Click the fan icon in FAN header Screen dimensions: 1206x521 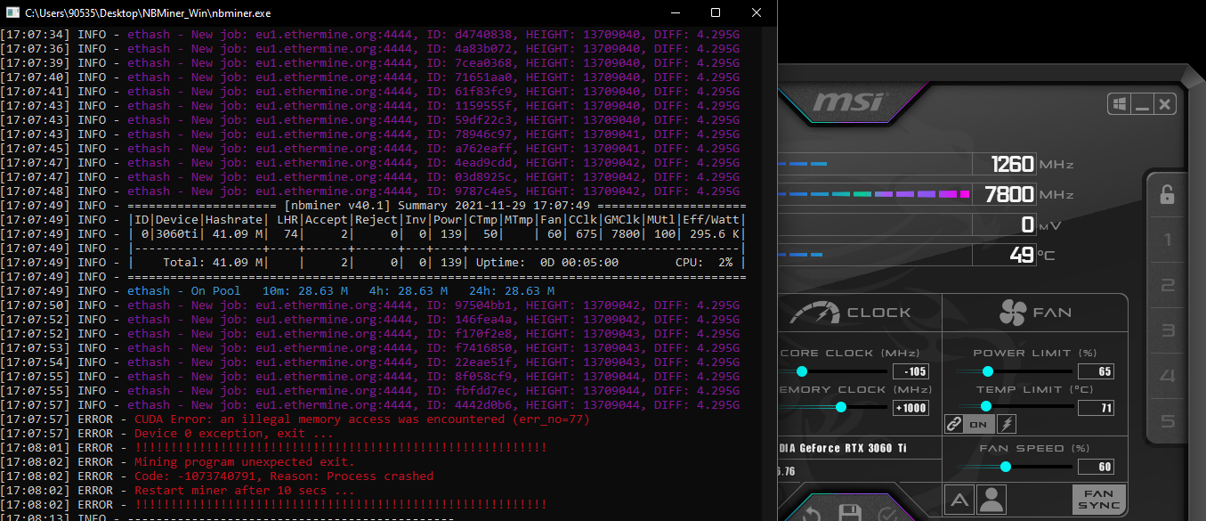(x=1013, y=313)
